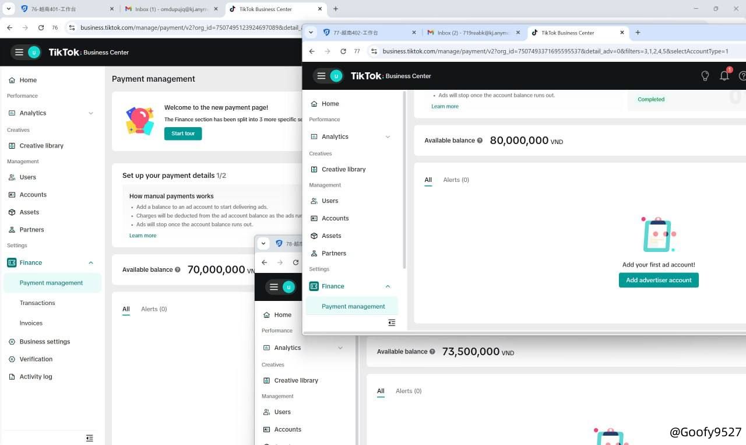Viewport: 746px width, 445px height.
Task: Select the All tab in window 77
Action: pyautogui.click(x=428, y=180)
